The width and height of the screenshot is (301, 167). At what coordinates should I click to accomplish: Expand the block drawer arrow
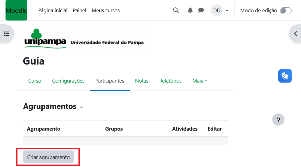(x=295, y=34)
